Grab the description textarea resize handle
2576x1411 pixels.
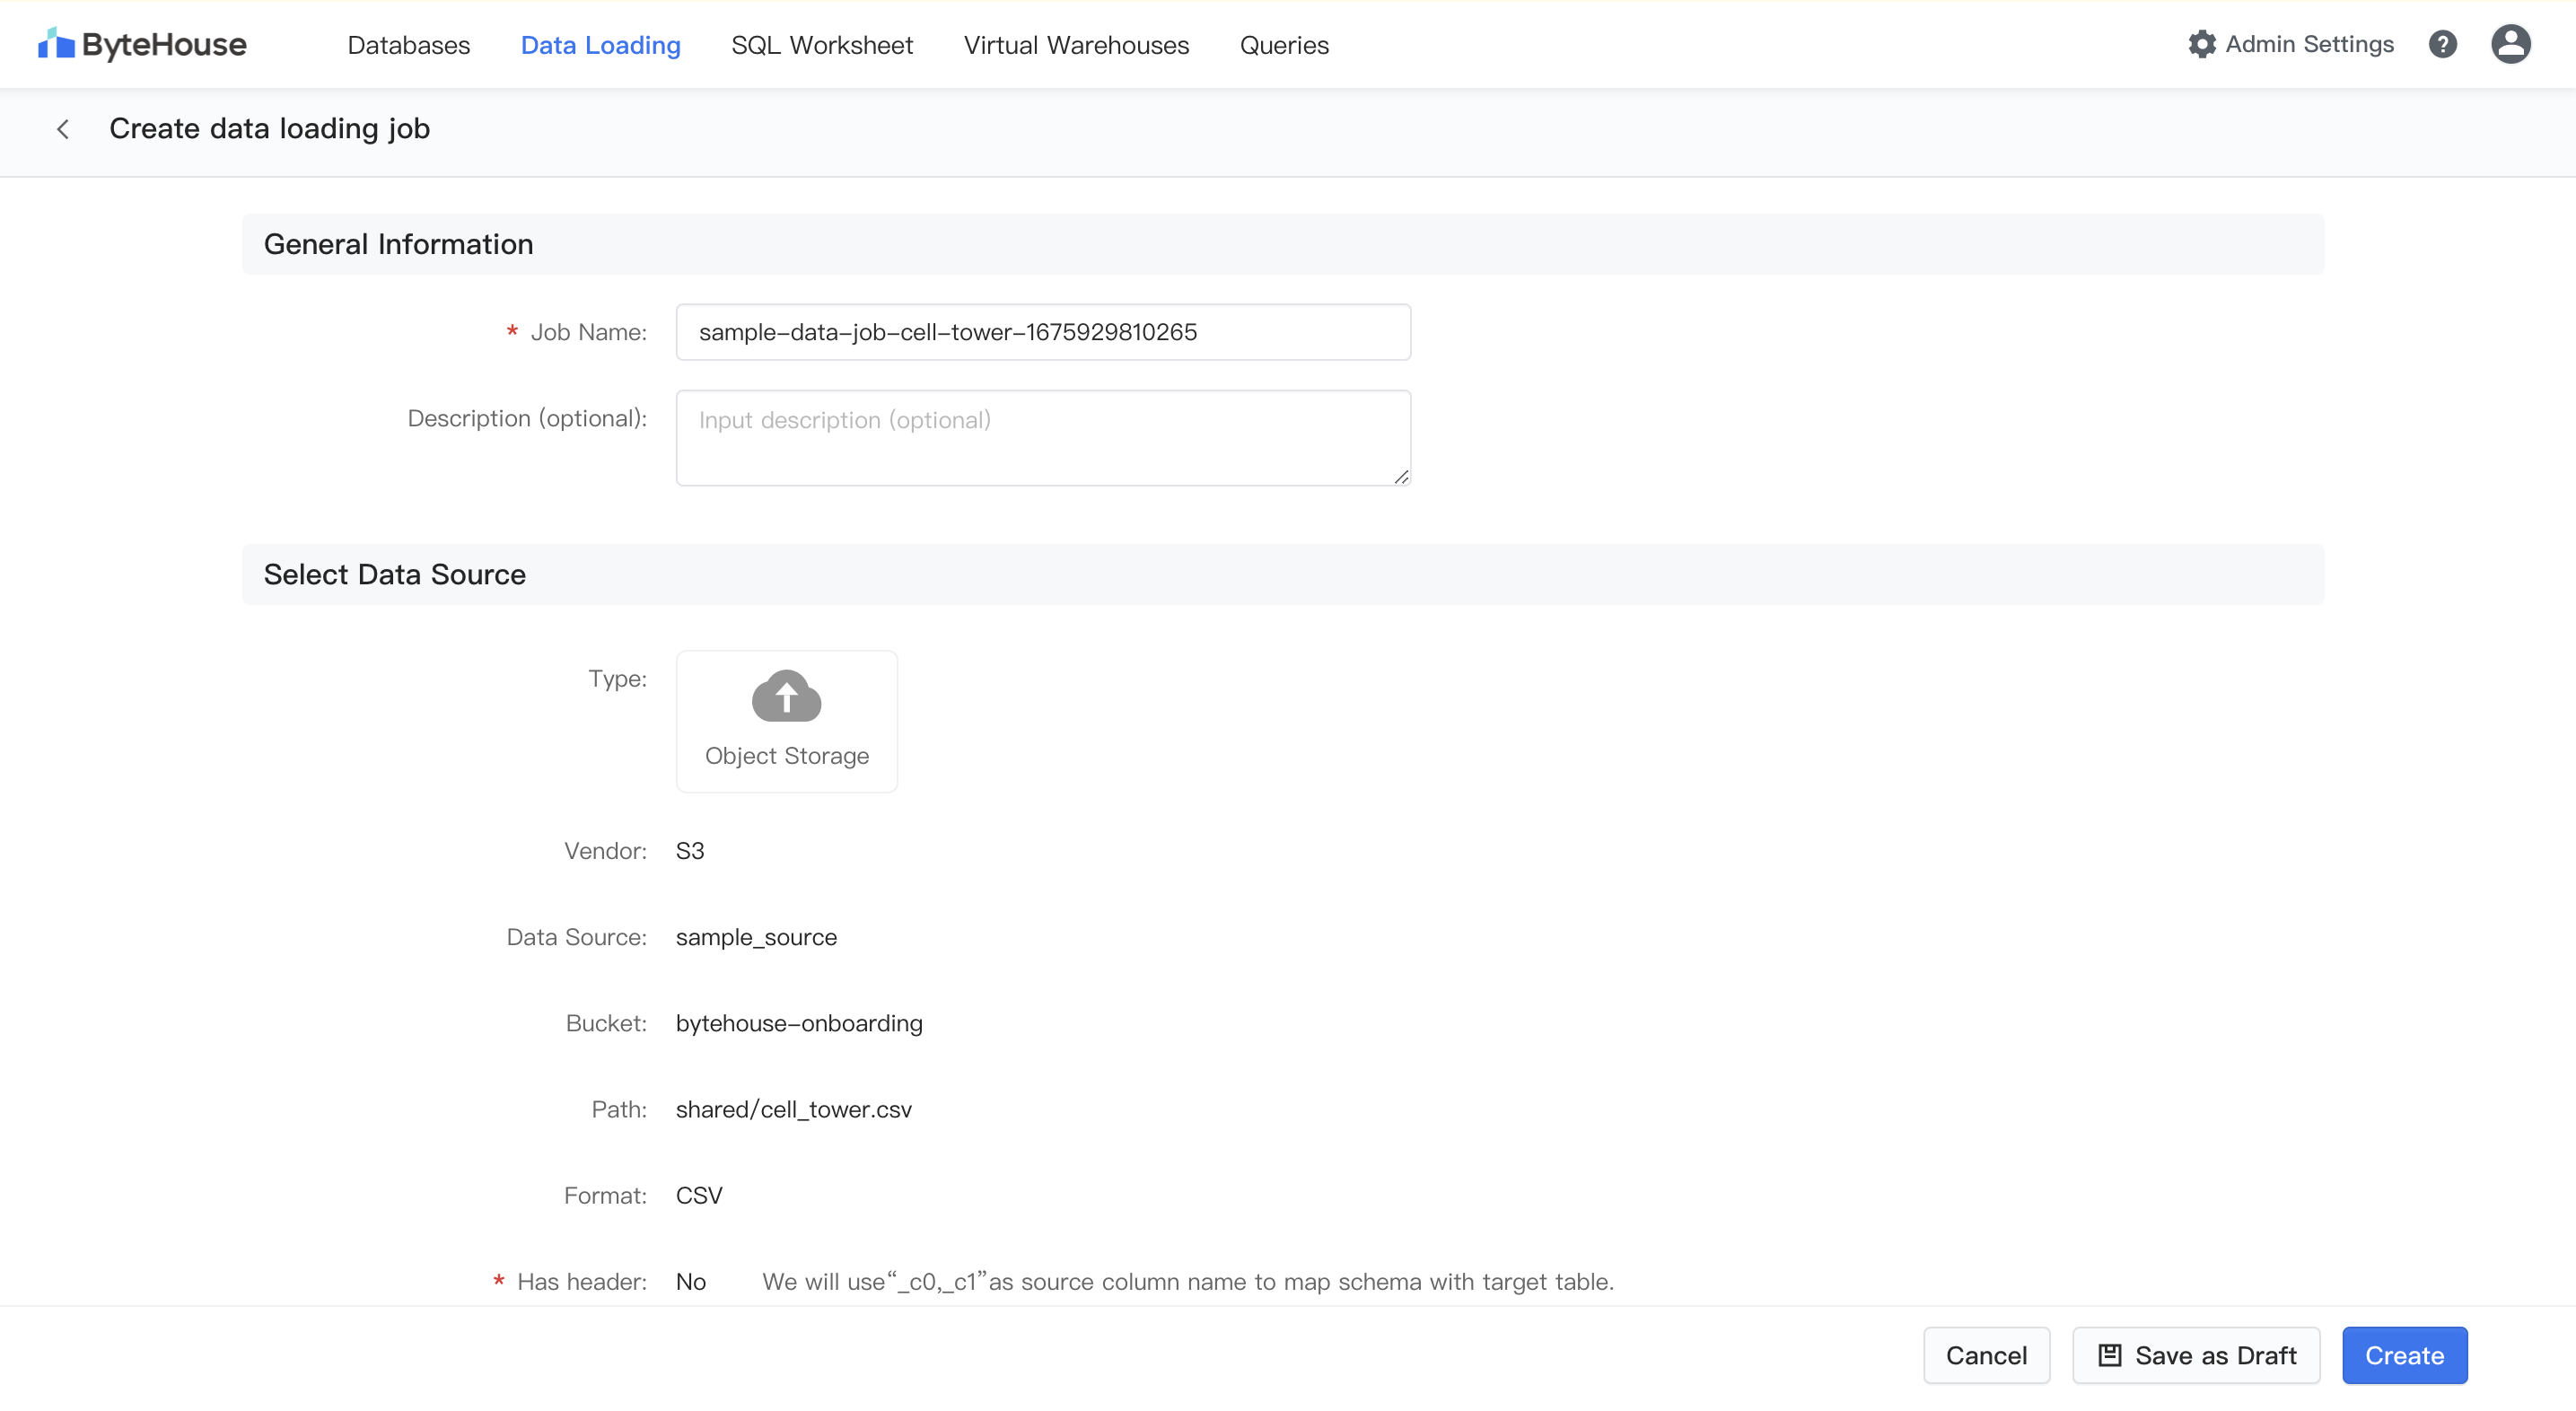click(1401, 477)
